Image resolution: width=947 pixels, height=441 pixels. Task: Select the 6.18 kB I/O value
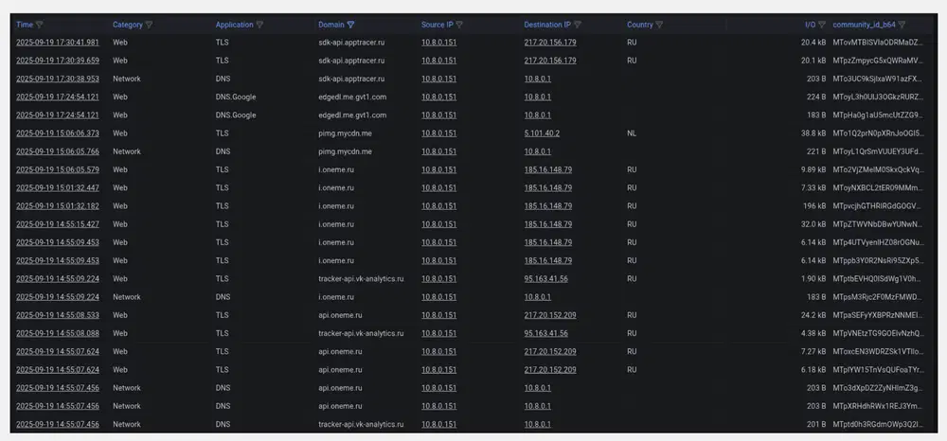[813, 369]
